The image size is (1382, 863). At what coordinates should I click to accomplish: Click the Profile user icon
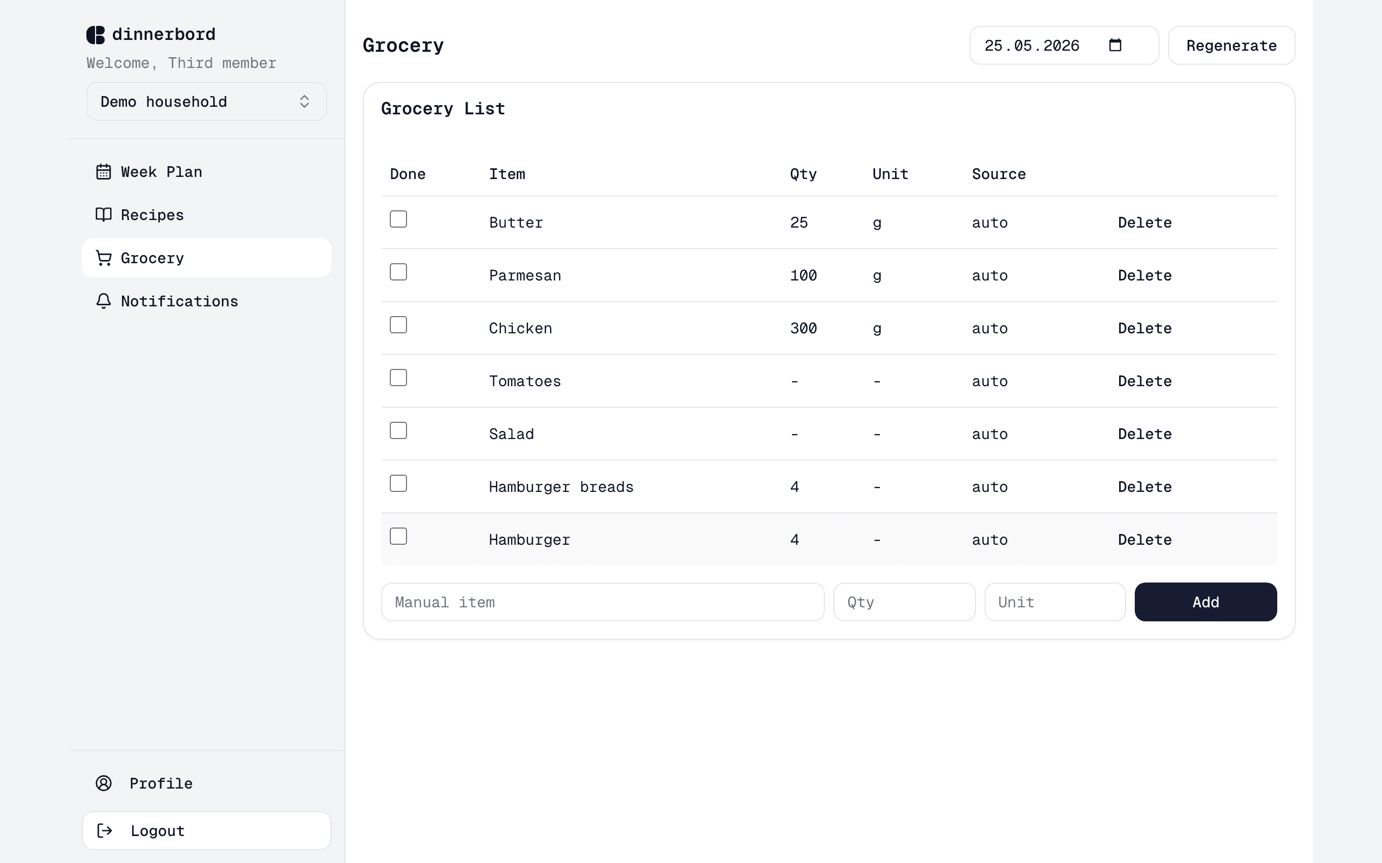pos(103,783)
